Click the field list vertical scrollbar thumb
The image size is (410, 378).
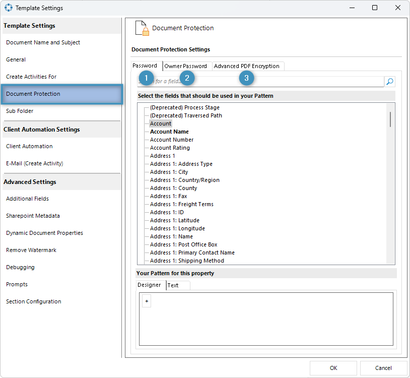[x=390, y=119]
